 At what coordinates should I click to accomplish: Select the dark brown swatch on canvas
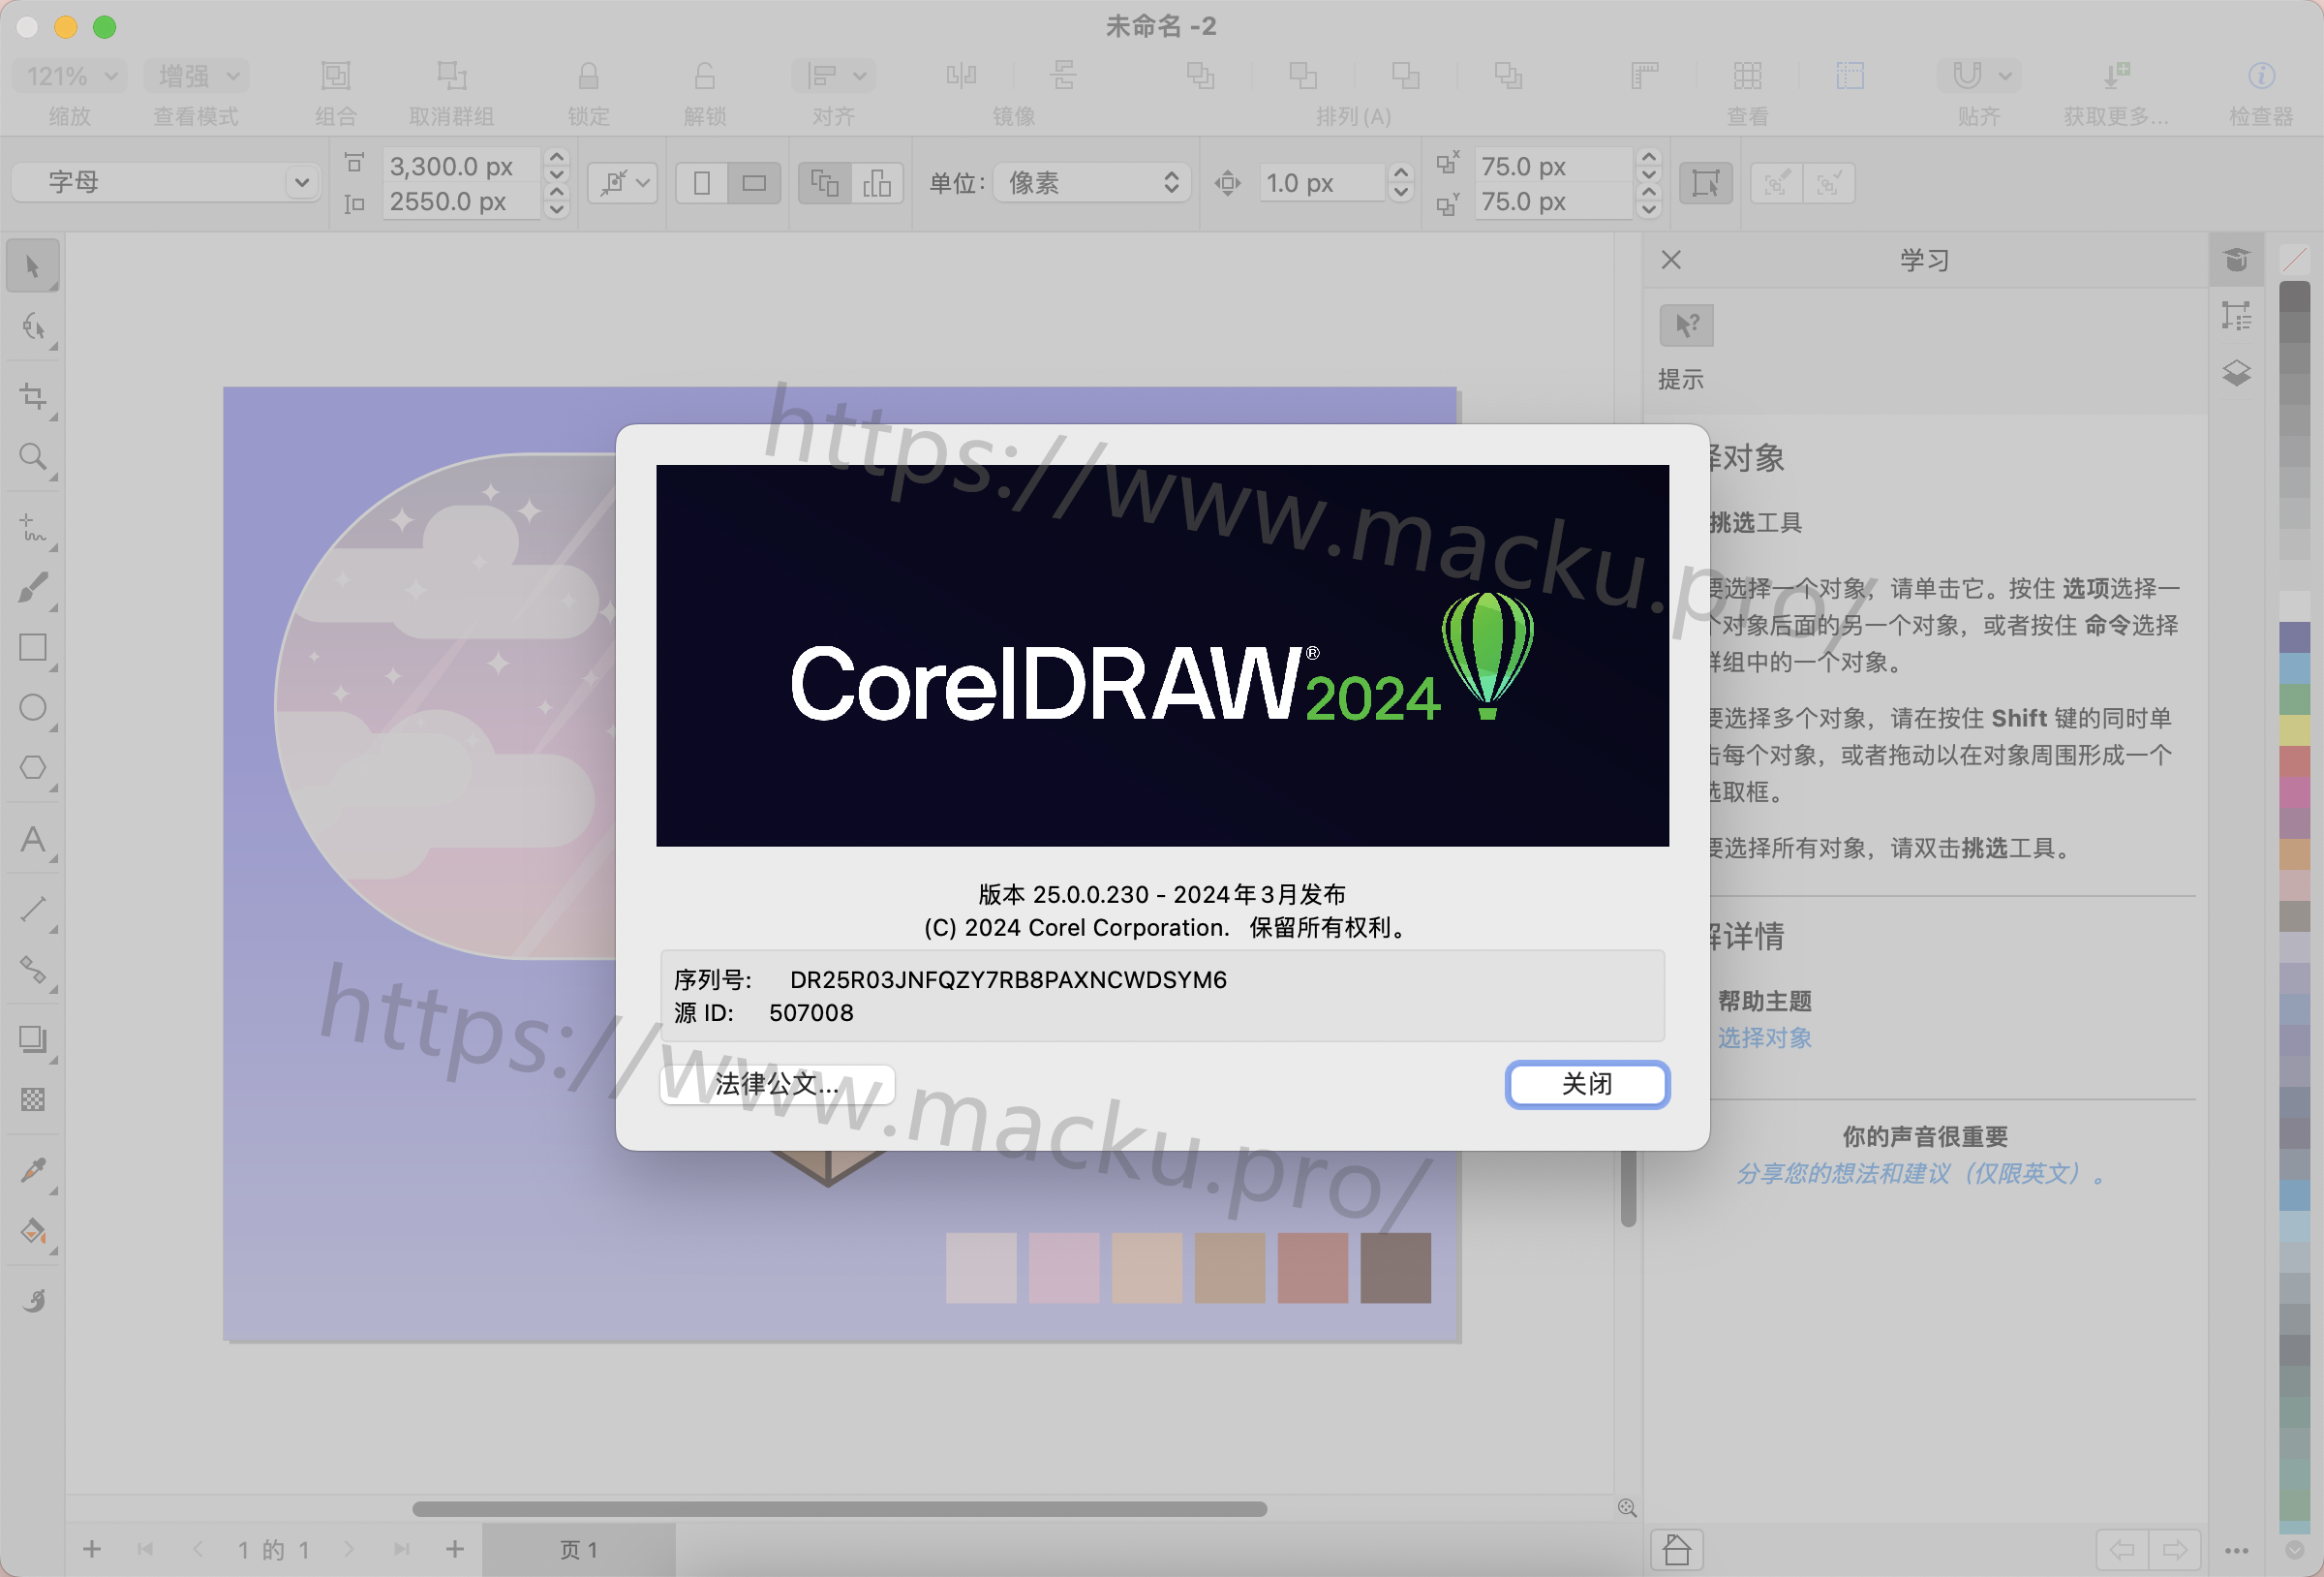click(x=1395, y=1268)
